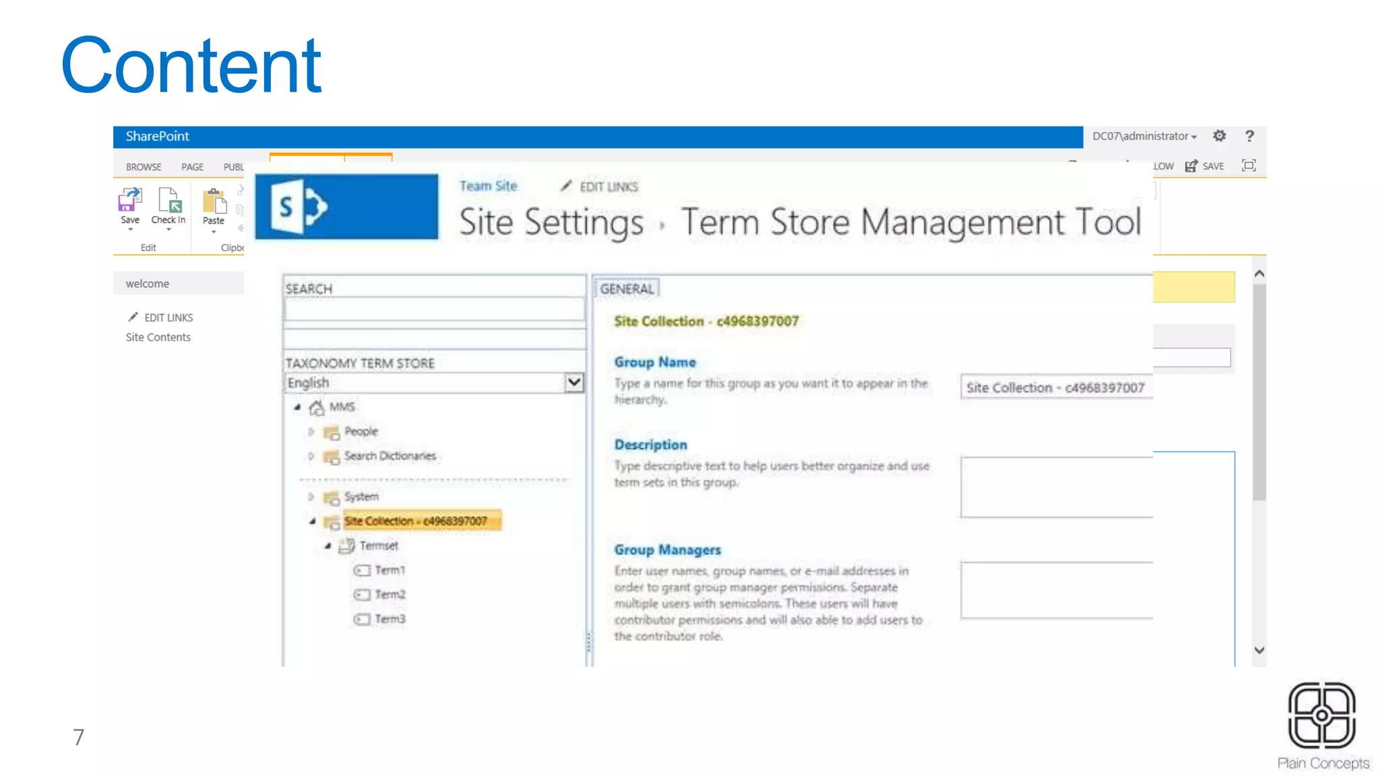1380x776 pixels.
Task: Click the SharePoint logo tile
Action: tap(346, 207)
